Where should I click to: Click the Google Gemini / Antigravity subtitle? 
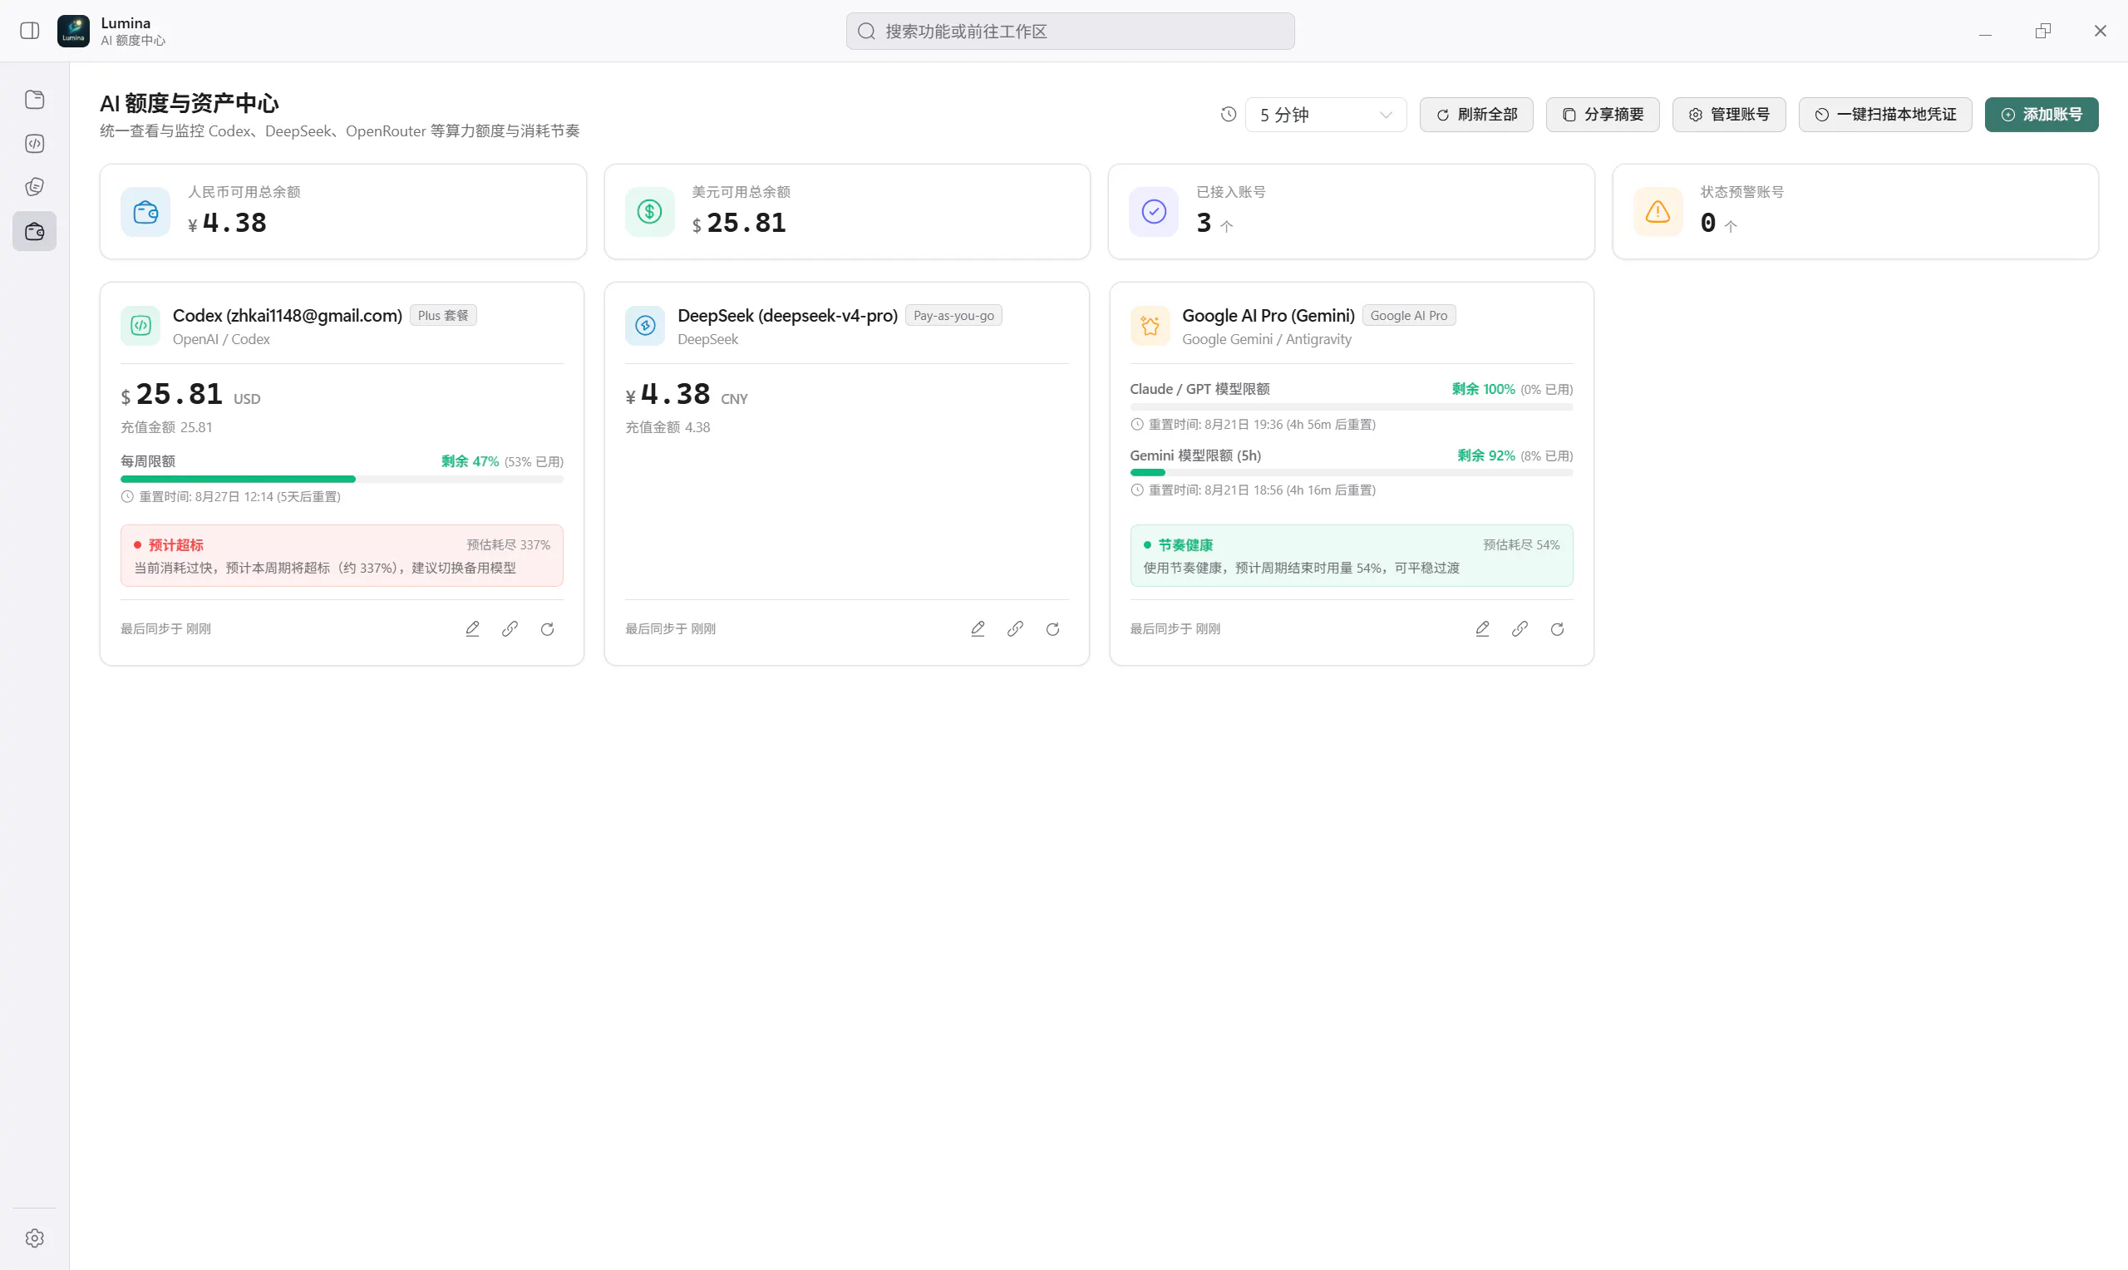click(x=1266, y=340)
